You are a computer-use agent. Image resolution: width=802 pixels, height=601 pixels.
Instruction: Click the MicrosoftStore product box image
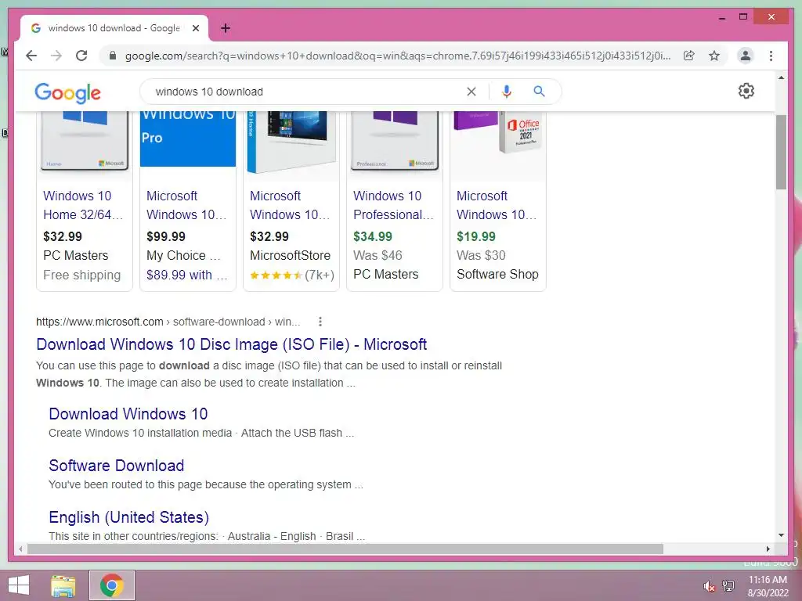tap(291, 142)
